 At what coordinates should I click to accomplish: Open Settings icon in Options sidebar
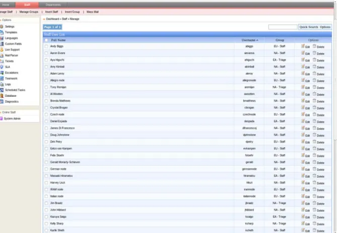[x=2, y=26]
